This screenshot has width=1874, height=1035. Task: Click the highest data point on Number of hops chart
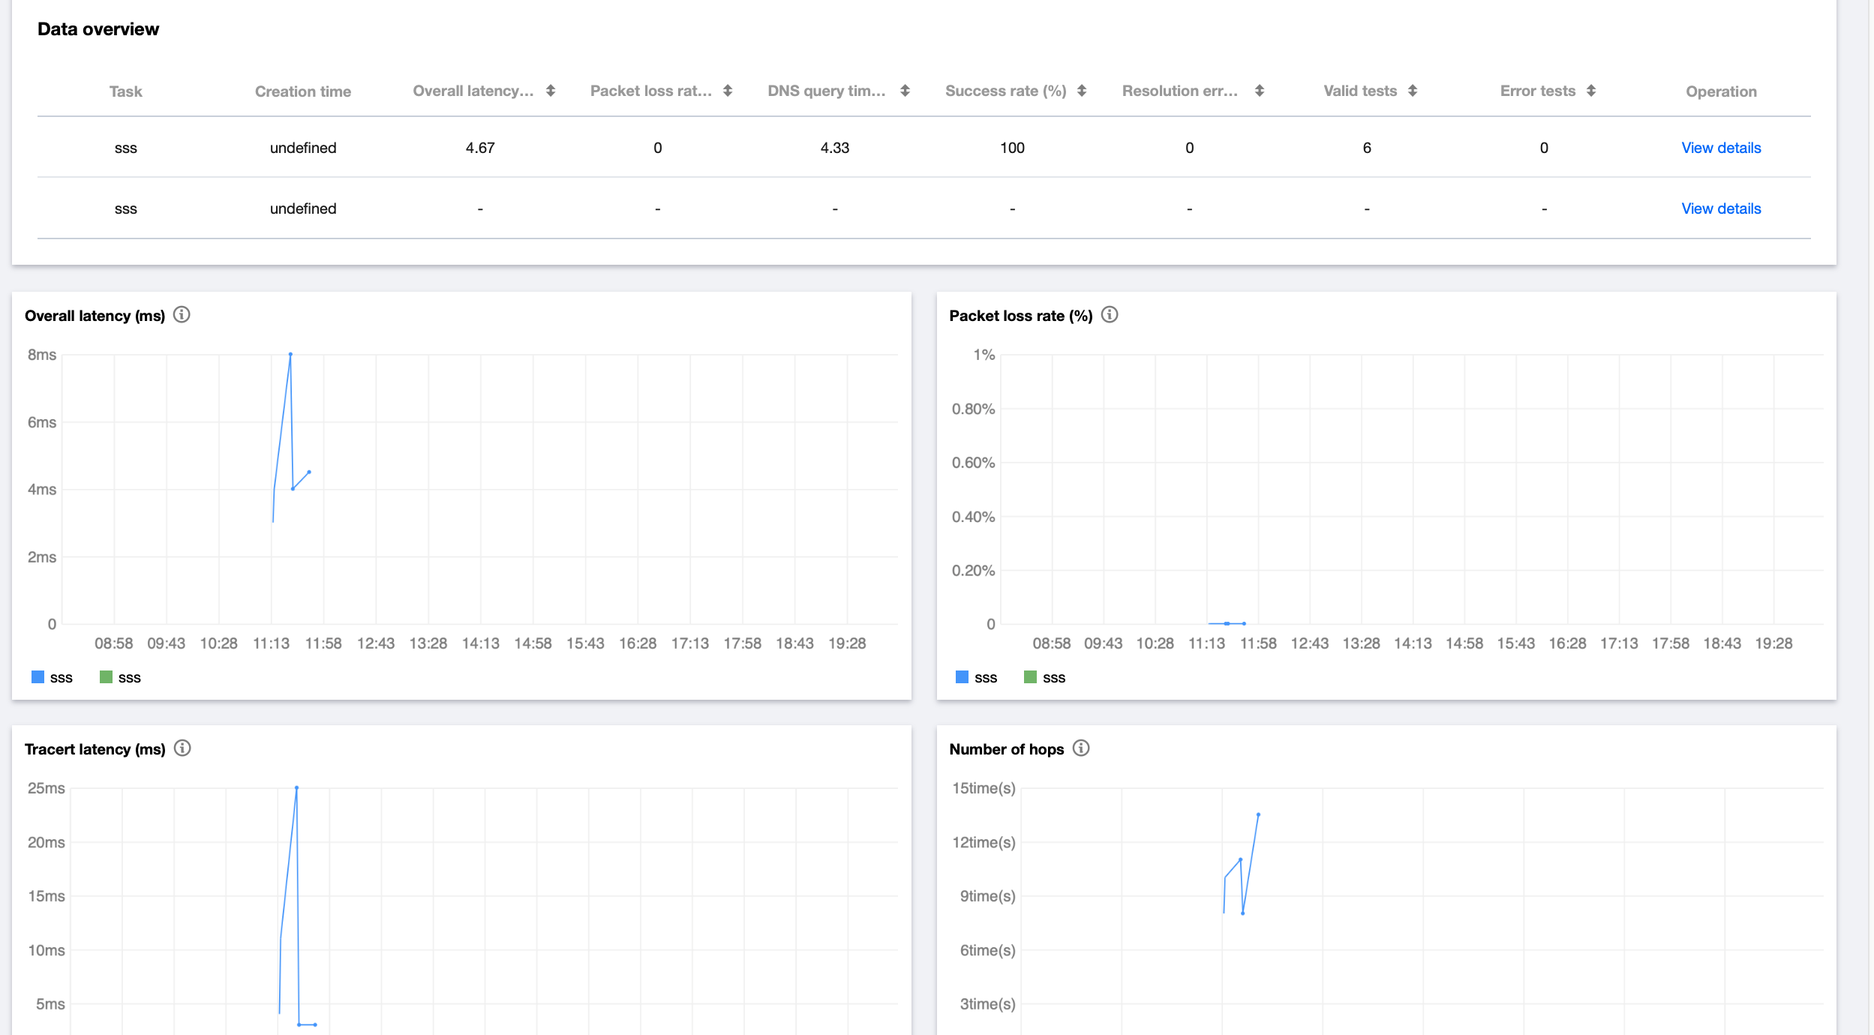tap(1258, 814)
